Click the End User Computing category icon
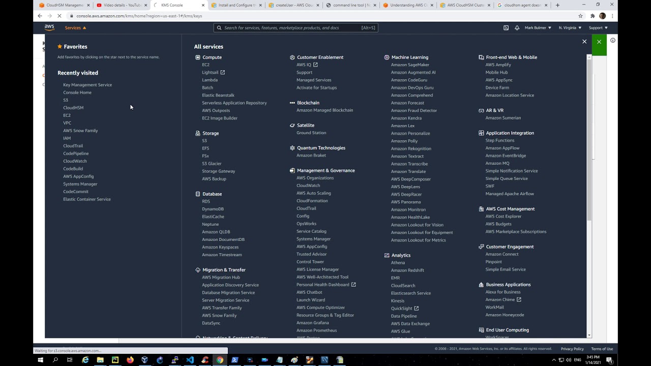The height and width of the screenshot is (366, 651). pos(481,330)
